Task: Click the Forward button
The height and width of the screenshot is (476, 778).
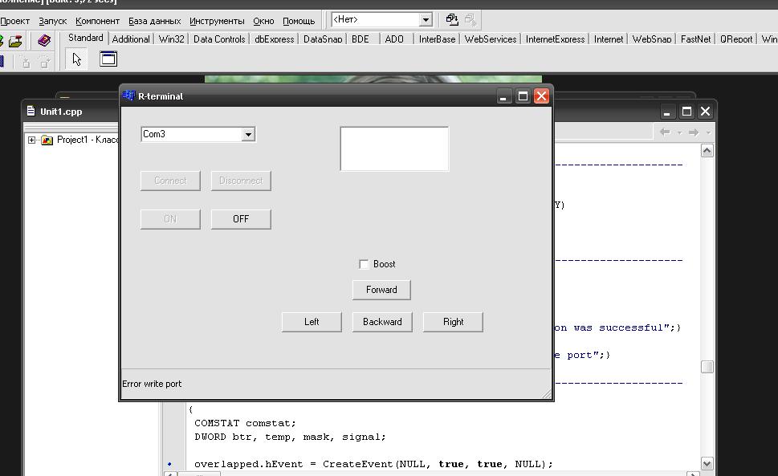Action: [x=381, y=290]
